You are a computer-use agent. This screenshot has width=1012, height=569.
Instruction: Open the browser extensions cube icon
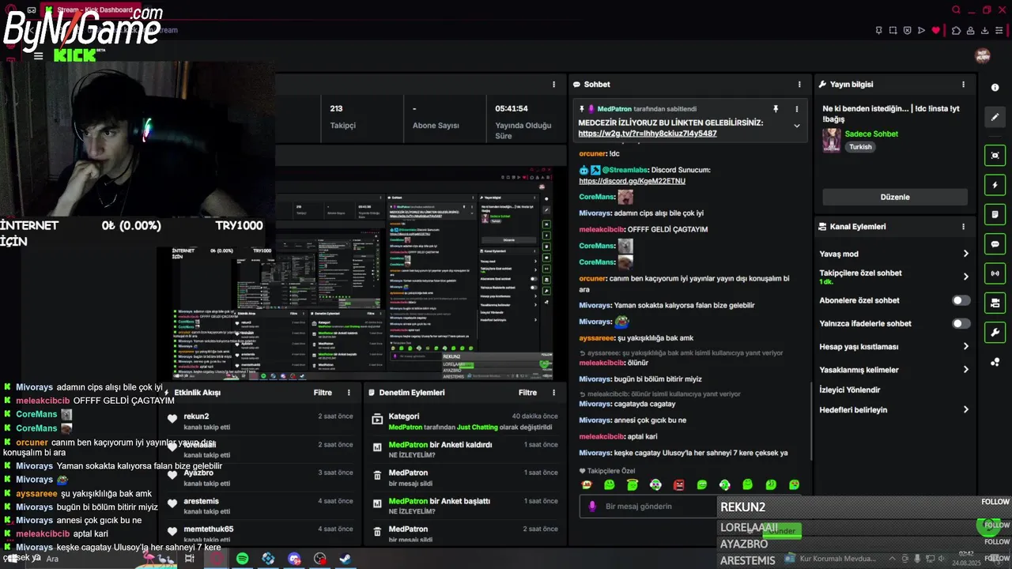click(956, 30)
